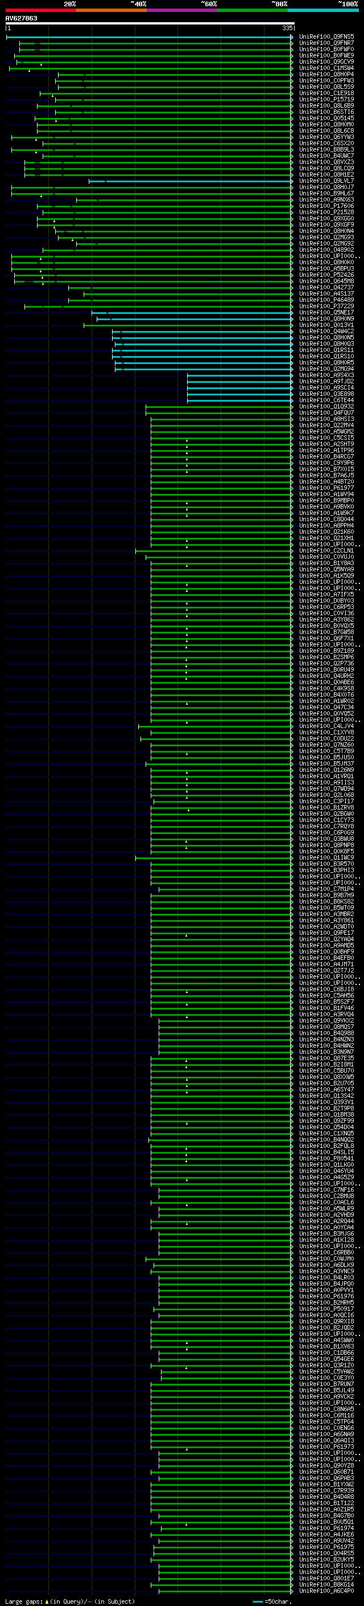The image size is (364, 1606).
Task: Open hit UniRef100_P21528
Action: click(x=326, y=212)
